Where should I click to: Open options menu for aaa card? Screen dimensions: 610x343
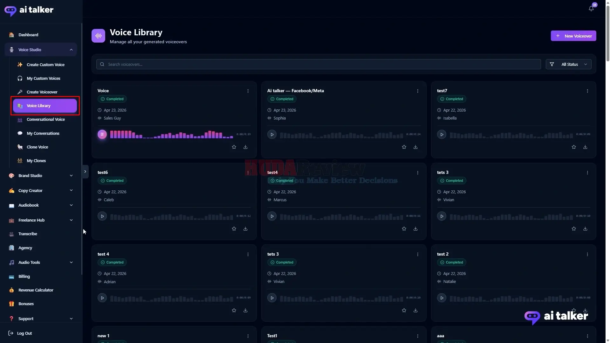[x=587, y=336]
